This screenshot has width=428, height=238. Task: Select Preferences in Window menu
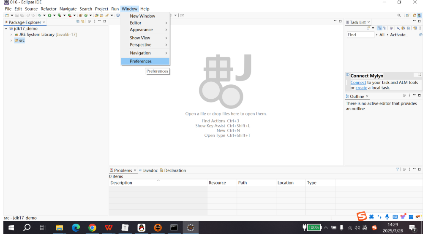tap(145, 61)
